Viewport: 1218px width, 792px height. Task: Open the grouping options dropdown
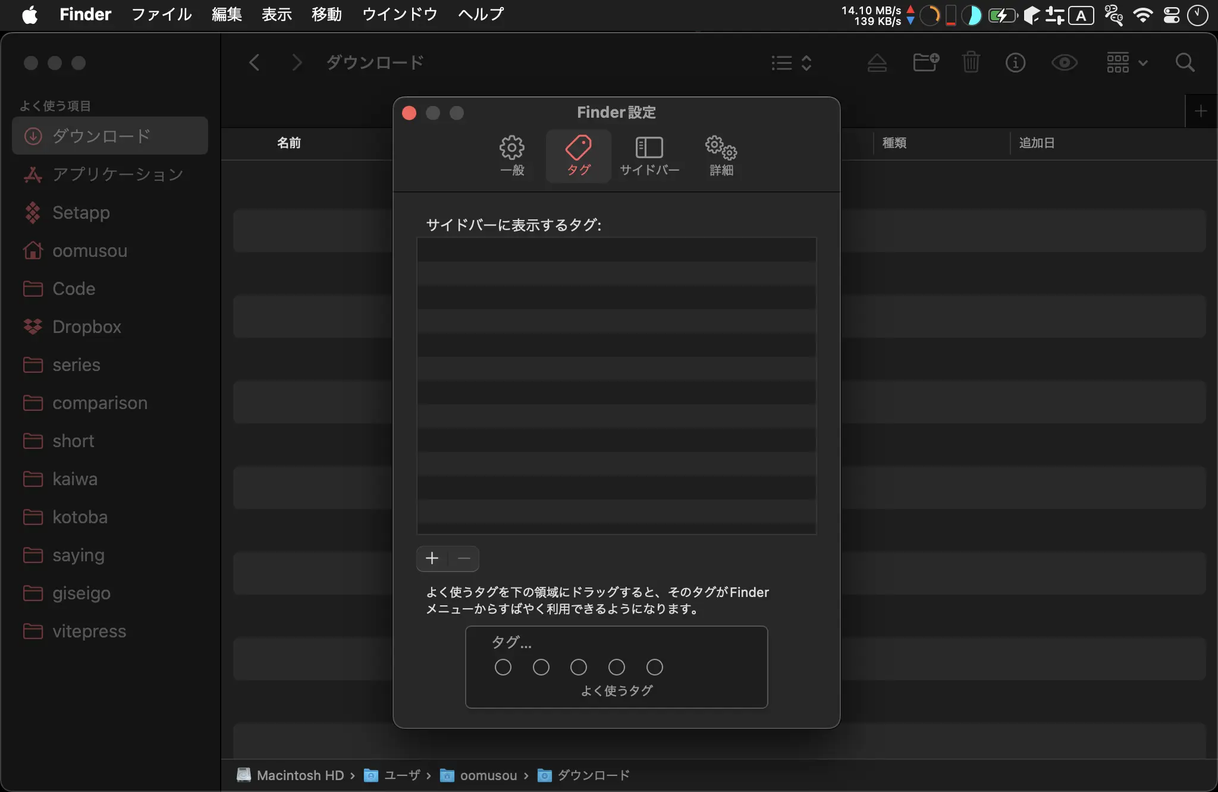pyautogui.click(x=1127, y=62)
